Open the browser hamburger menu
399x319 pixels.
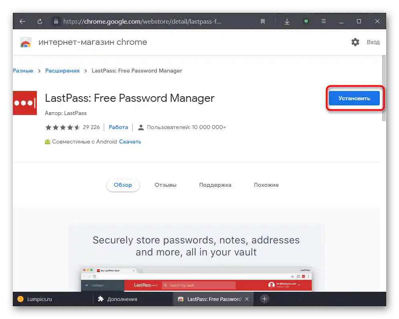pos(324,21)
